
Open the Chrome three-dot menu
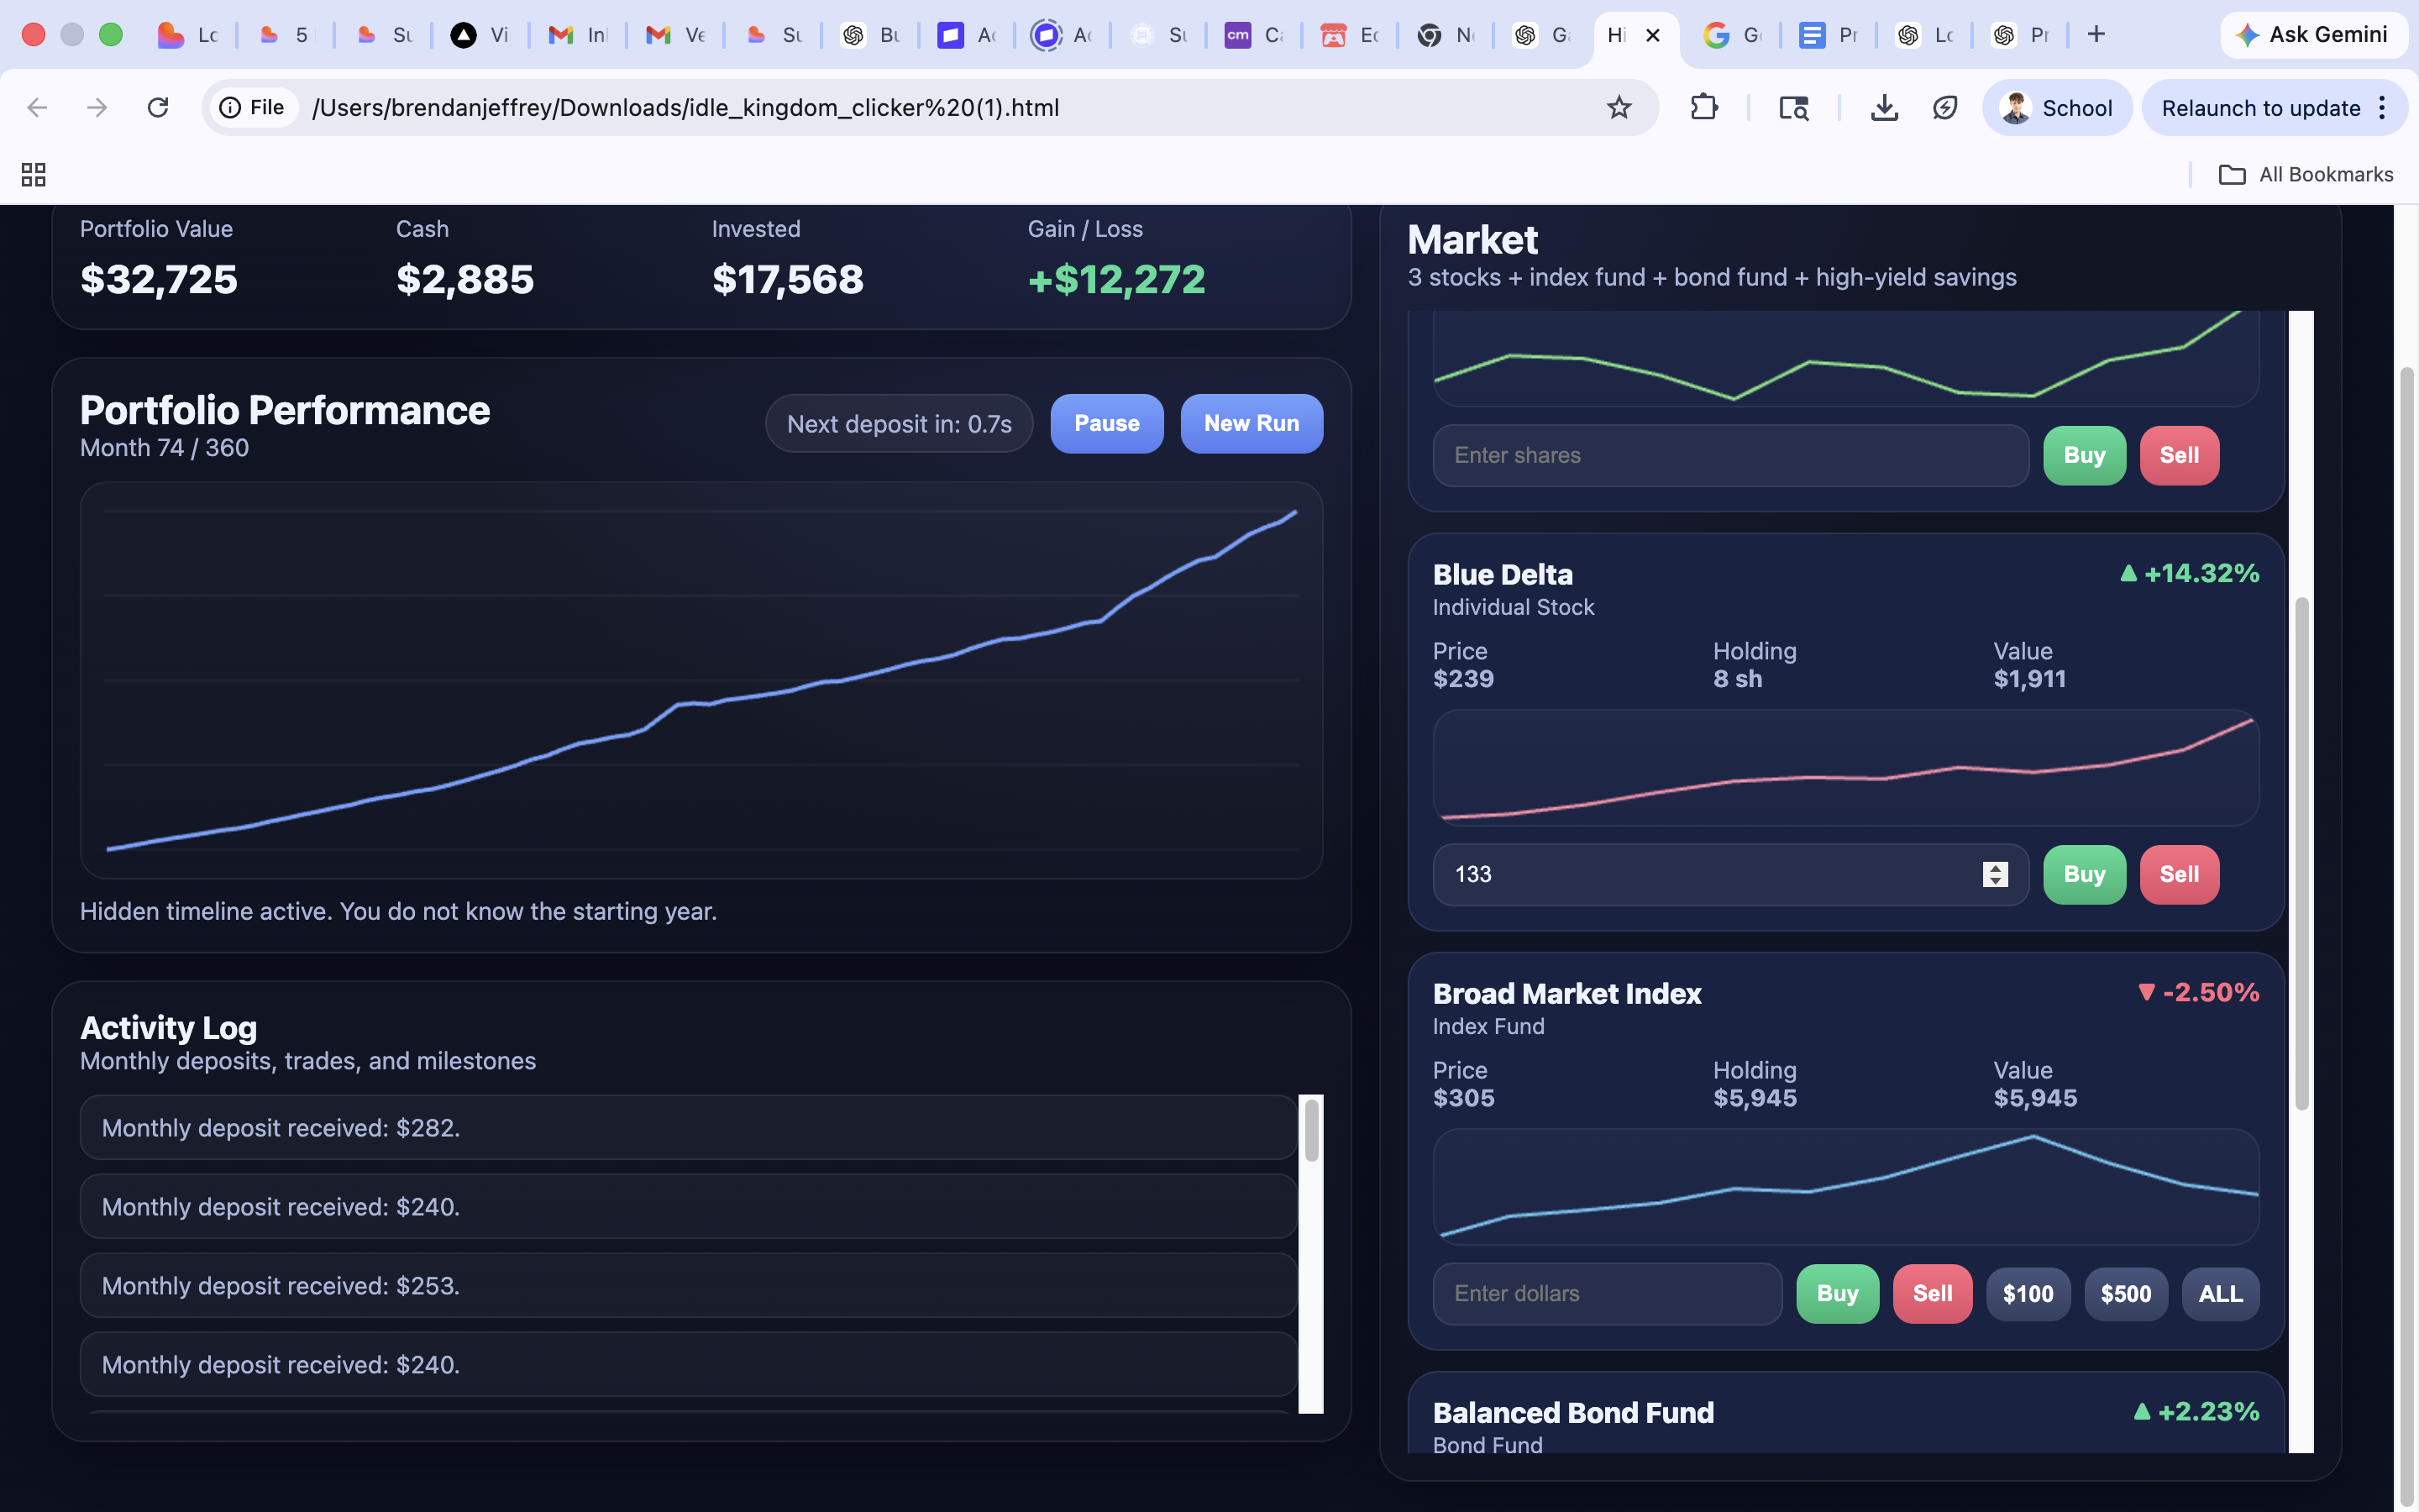2383,107
